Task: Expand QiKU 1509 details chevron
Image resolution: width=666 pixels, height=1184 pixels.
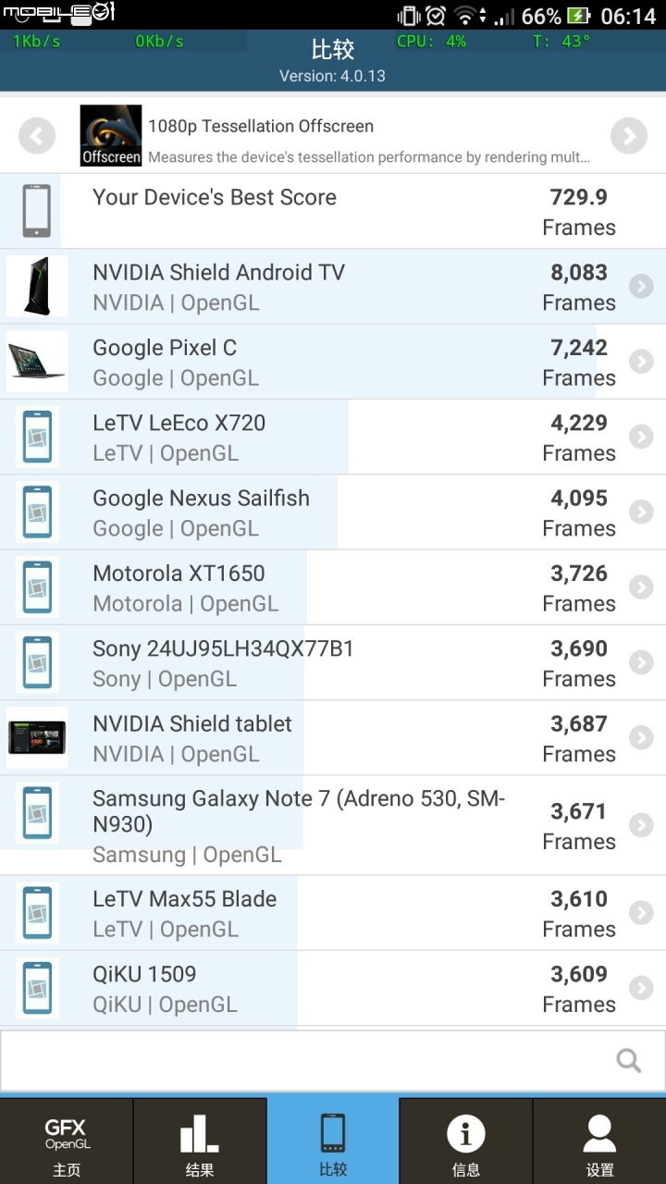Action: (x=641, y=988)
